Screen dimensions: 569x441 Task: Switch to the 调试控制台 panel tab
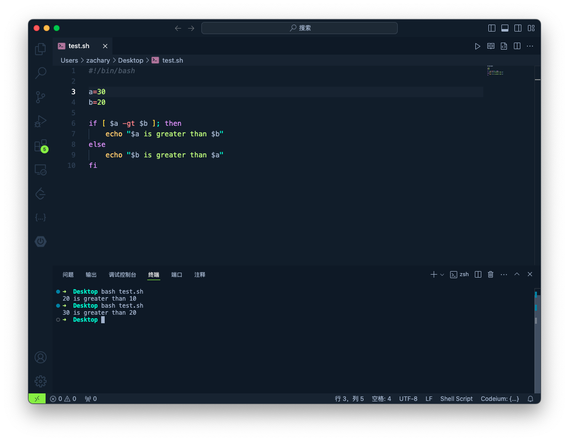coord(122,275)
